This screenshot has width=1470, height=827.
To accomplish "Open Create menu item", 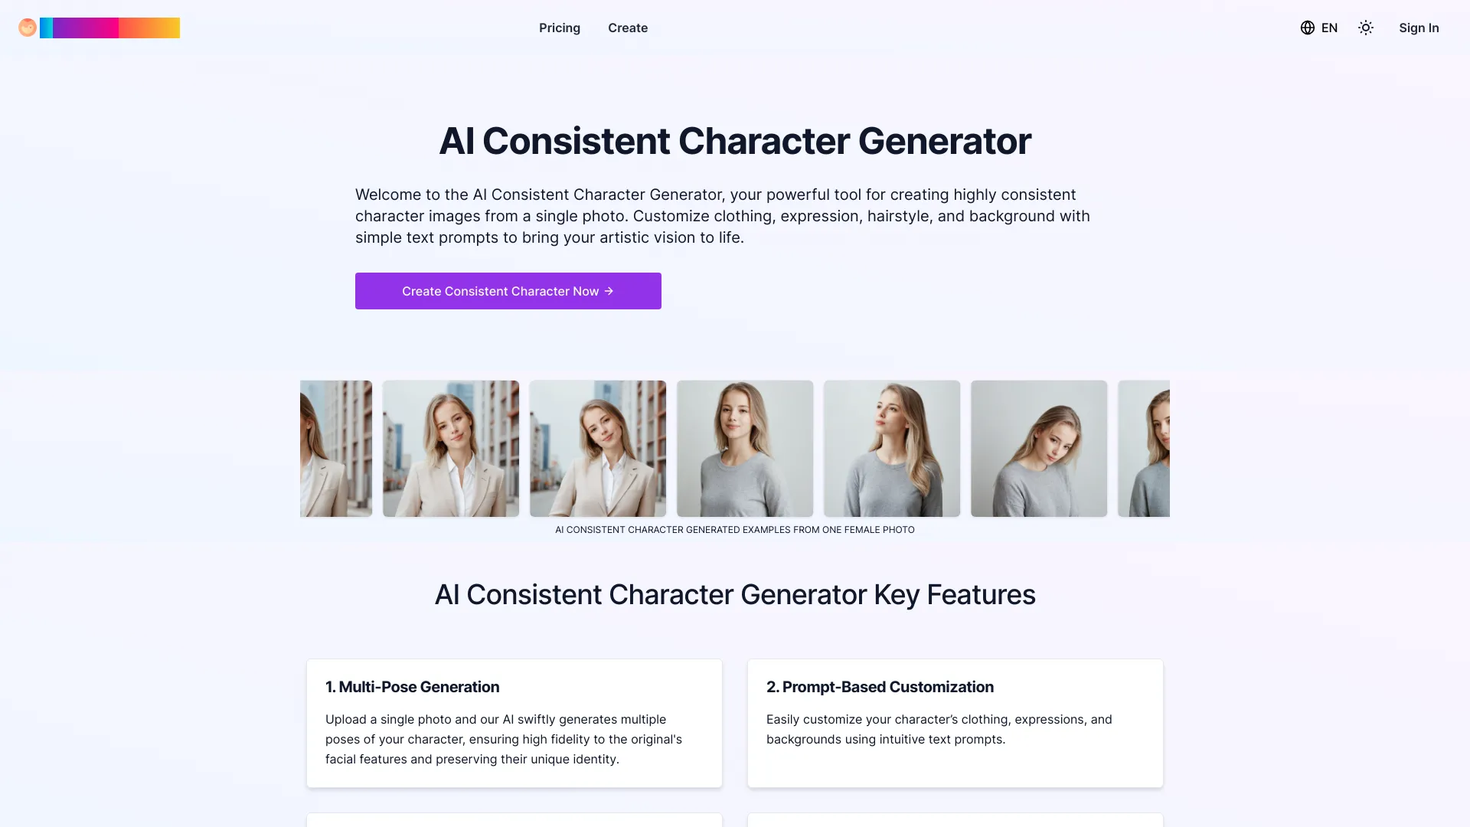I will click(x=627, y=28).
